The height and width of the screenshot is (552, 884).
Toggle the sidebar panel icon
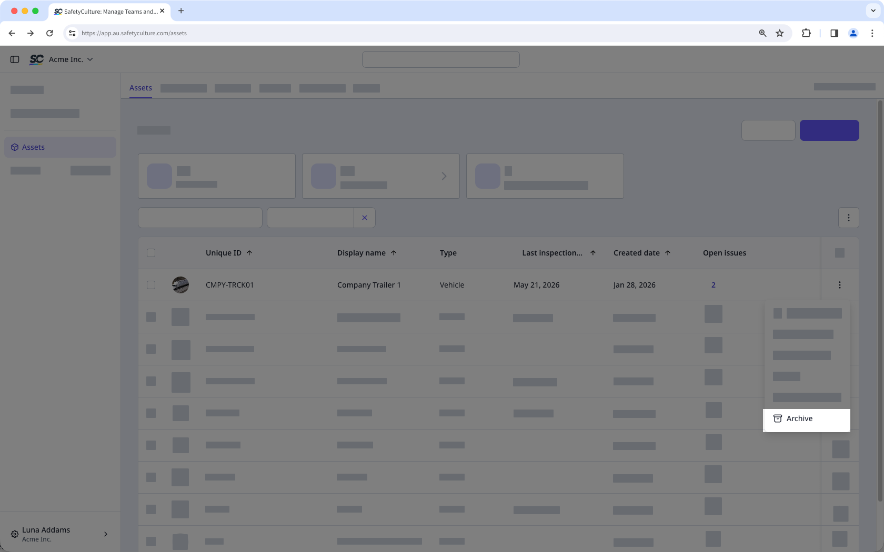(15, 59)
